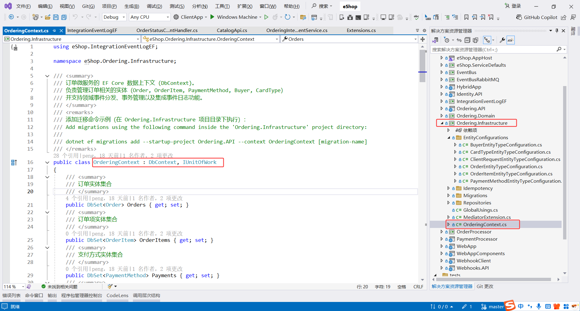
Task: Click the Solution Explorer show all files icon
Action: click(x=475, y=40)
